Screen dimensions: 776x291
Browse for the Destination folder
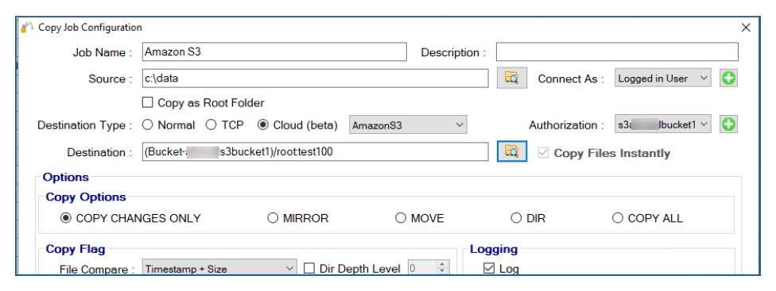[512, 151]
